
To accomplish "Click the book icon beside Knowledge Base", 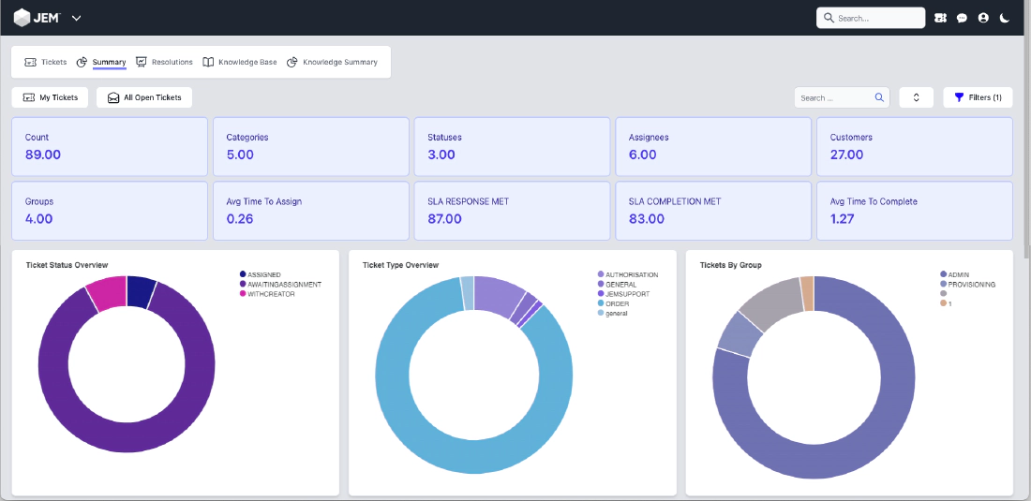I will (208, 62).
